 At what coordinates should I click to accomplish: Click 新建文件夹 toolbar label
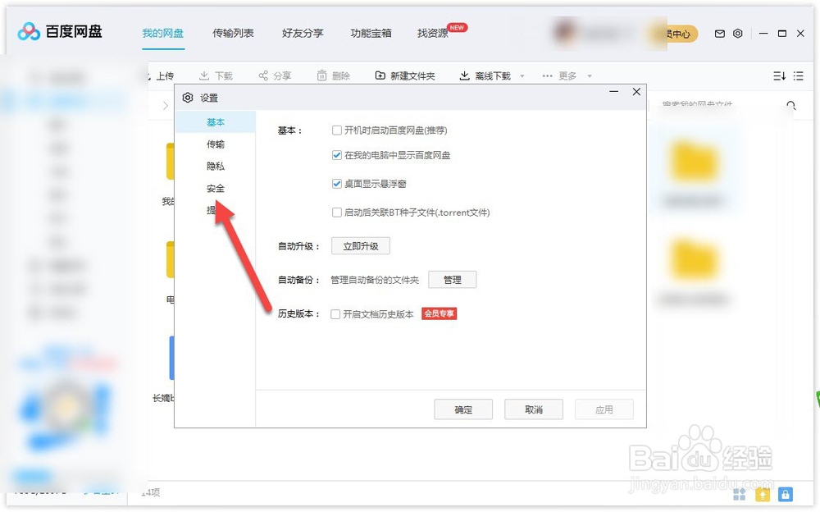point(412,76)
